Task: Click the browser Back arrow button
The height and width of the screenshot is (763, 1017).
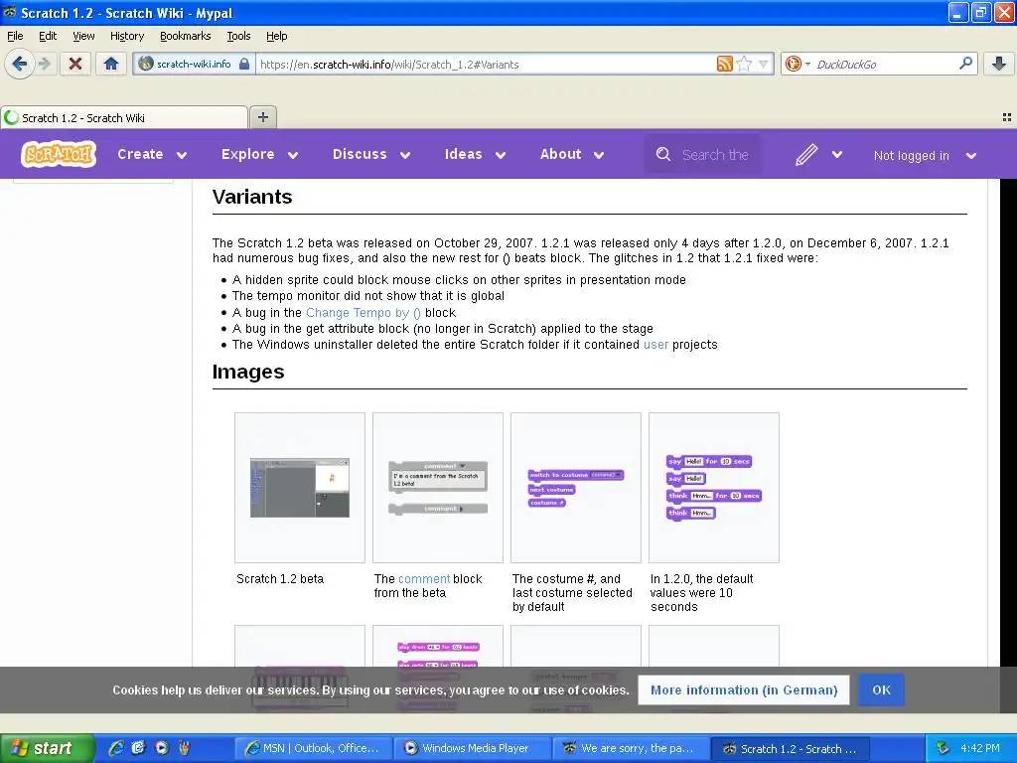Action: (20, 64)
